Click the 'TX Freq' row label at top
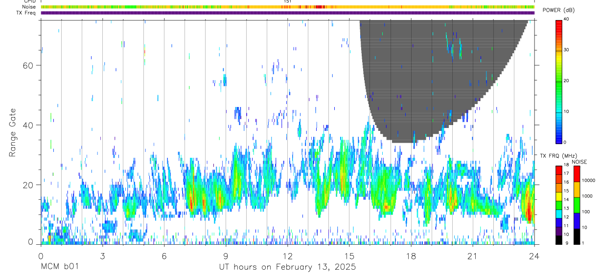This screenshot has width=601, height=277. point(27,13)
